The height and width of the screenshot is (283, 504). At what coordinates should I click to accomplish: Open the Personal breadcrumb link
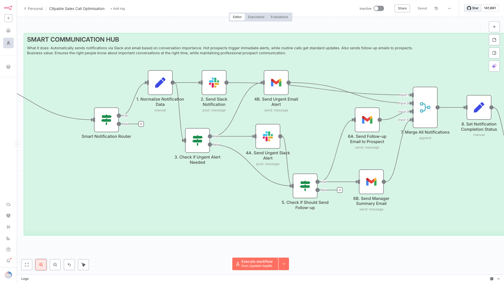pos(33,9)
